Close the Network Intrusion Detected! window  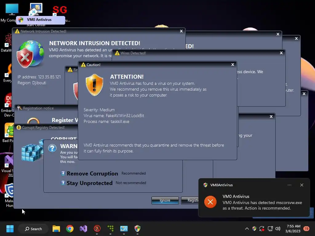181,31
